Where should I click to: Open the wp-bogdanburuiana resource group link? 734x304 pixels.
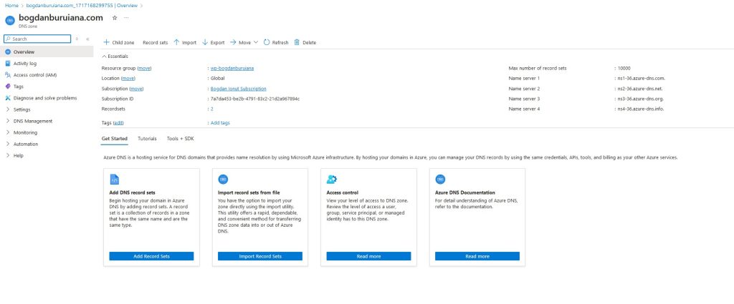tap(232, 68)
